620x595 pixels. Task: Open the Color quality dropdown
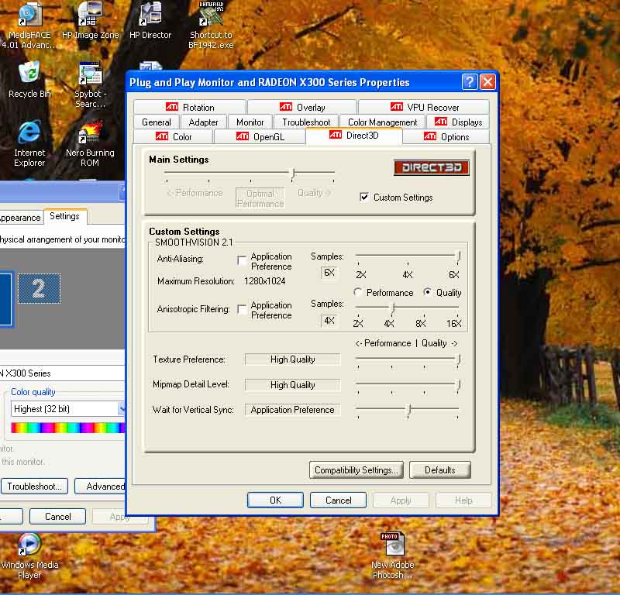[122, 408]
